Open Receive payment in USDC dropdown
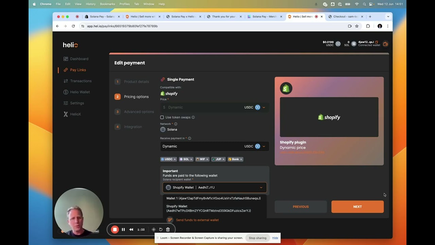This screenshot has height=245, width=435. pos(255,146)
